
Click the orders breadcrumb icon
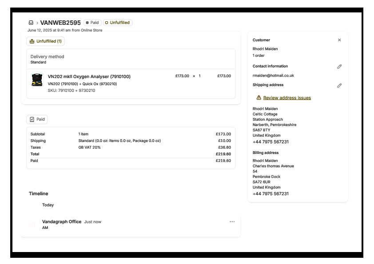pyautogui.click(x=31, y=23)
